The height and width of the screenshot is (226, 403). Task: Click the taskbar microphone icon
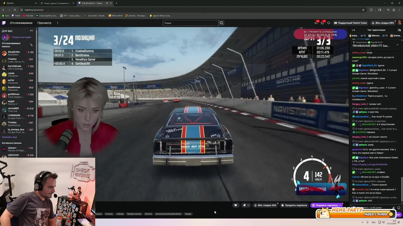pos(367,222)
